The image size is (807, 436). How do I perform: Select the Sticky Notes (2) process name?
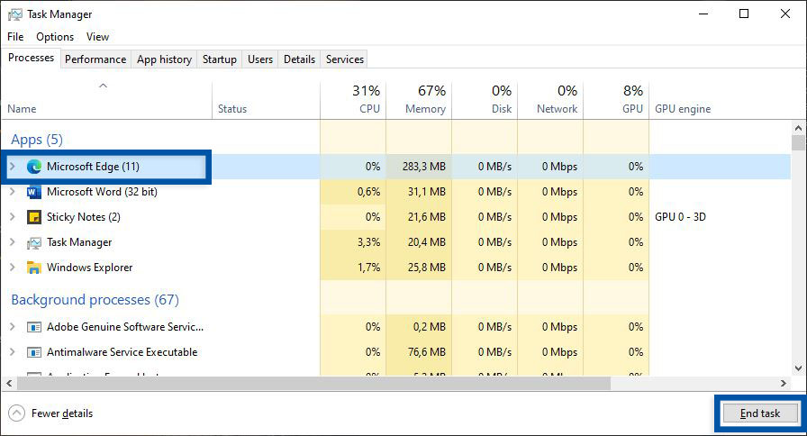point(84,217)
